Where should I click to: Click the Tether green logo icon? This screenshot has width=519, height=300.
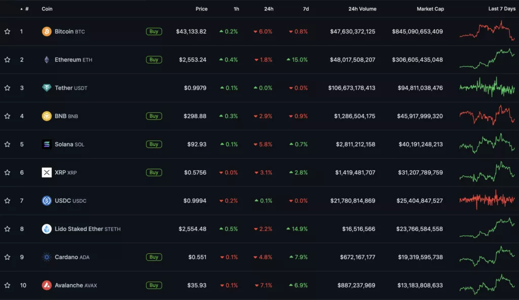(47, 88)
